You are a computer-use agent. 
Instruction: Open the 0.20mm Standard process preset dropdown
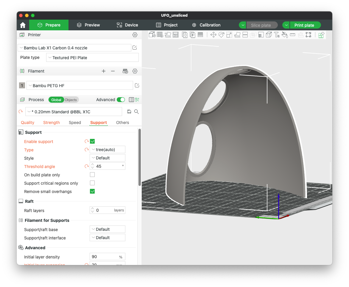(74, 112)
